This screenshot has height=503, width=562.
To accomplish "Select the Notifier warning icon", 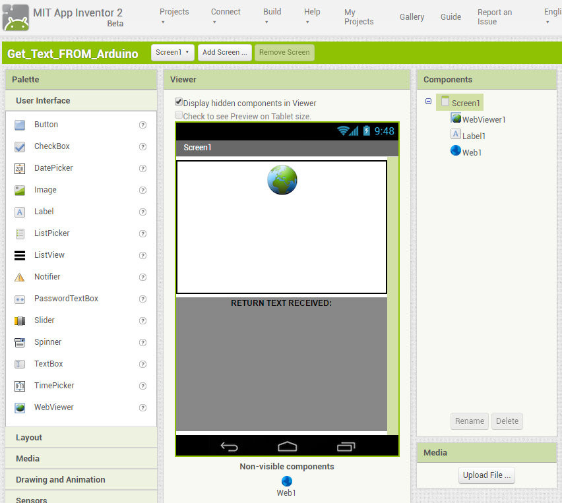I will pyautogui.click(x=20, y=278).
